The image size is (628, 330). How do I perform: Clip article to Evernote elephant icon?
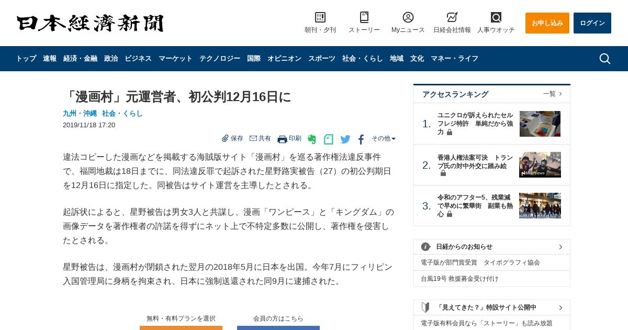(312, 139)
